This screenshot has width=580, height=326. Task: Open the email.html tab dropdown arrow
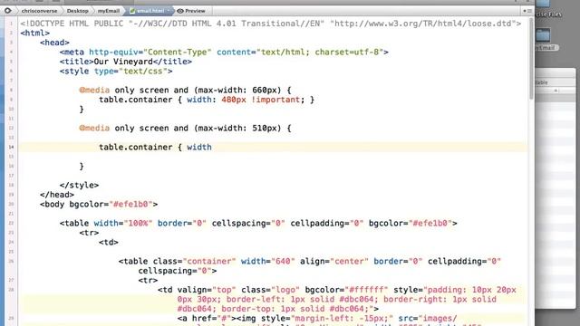tap(169, 11)
